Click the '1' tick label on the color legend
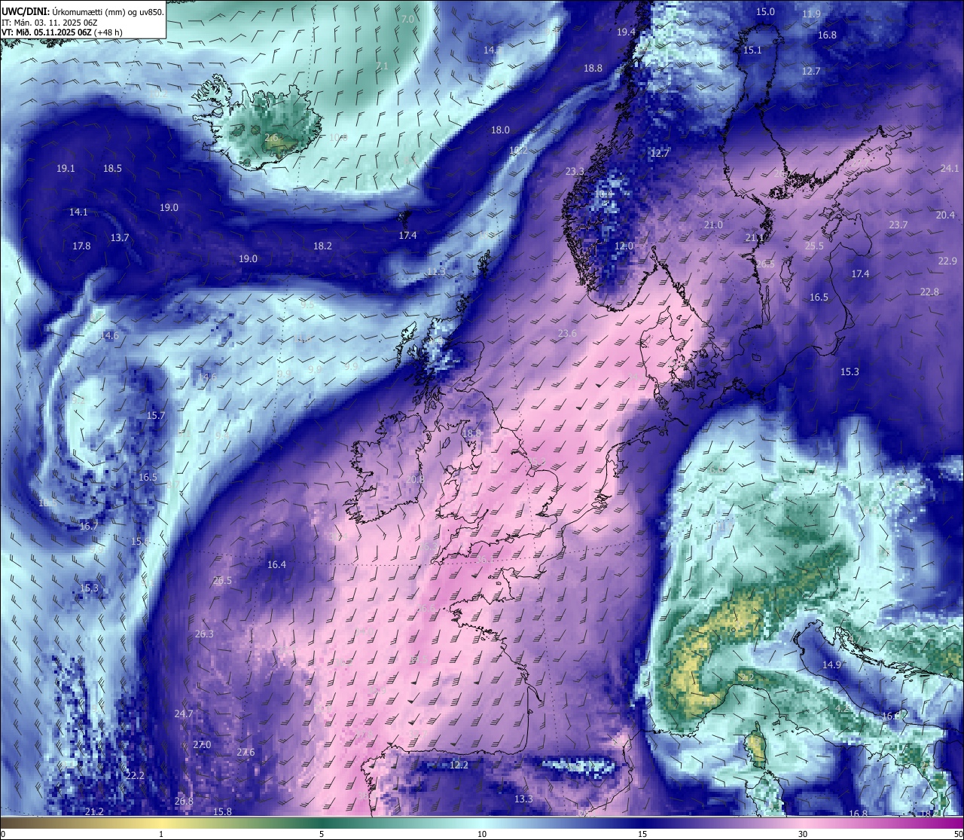964x840 pixels. (161, 834)
